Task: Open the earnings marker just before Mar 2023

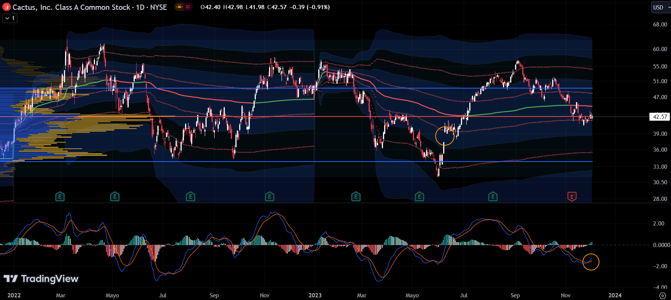Action: point(356,197)
